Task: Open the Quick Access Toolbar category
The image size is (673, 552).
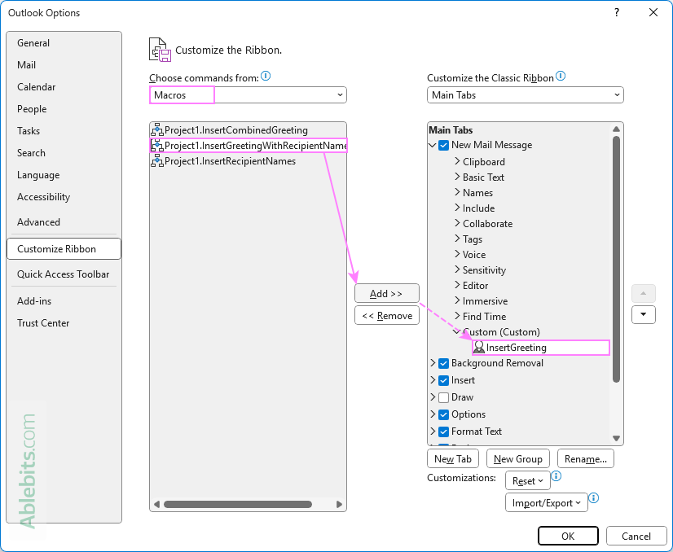Action: tap(63, 274)
